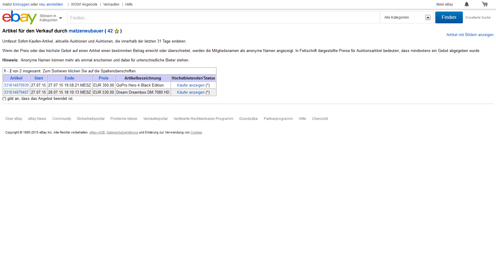
Task: Sort by Preis column header
Action: click(x=104, y=78)
